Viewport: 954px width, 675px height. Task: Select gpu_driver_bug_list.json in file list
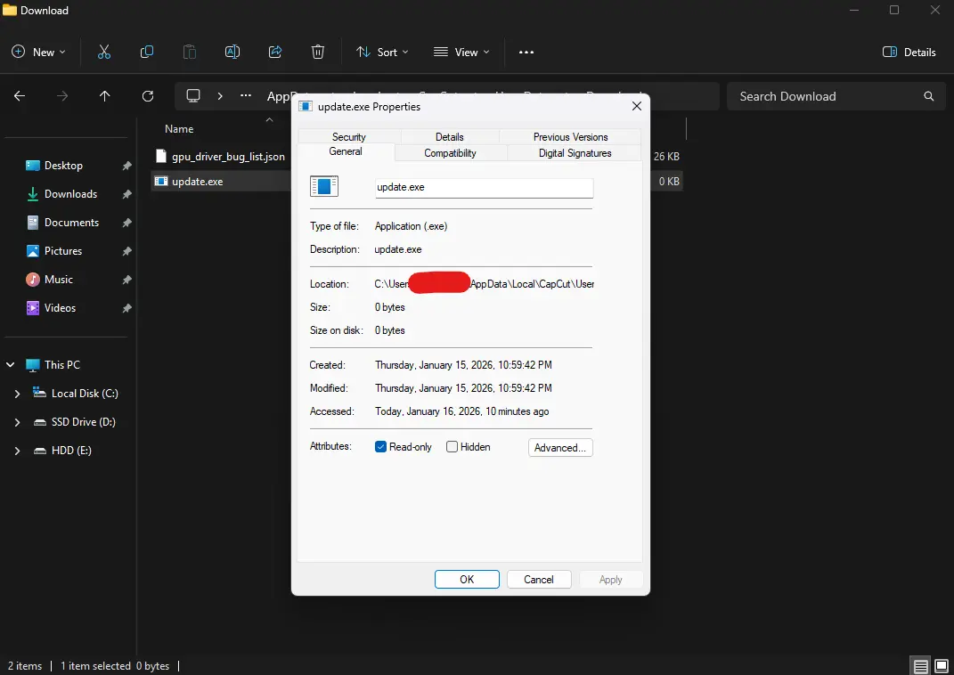(228, 157)
